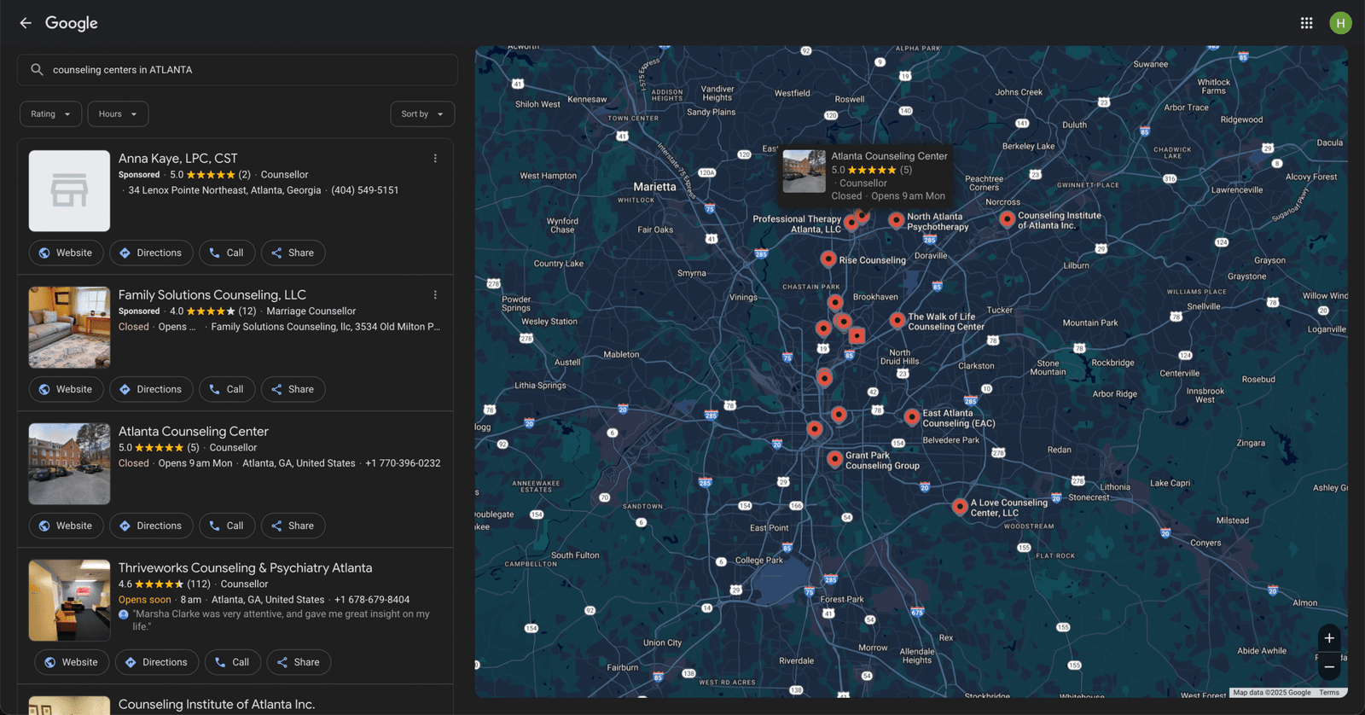
Task: Click the Thriveworks office photo thumbnail
Action: (69, 601)
